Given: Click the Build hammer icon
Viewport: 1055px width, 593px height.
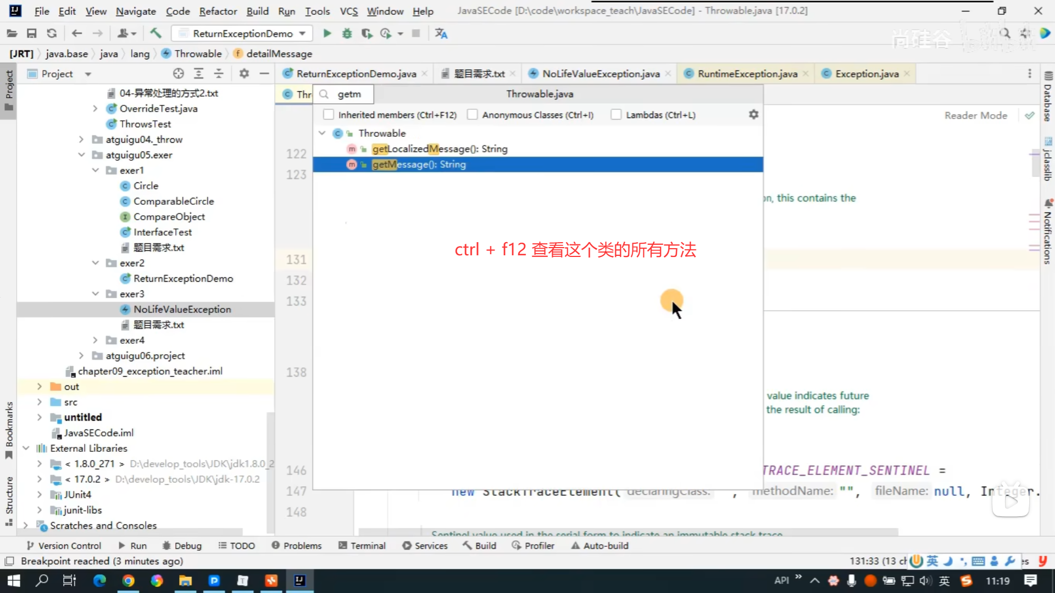Looking at the screenshot, I should [156, 33].
